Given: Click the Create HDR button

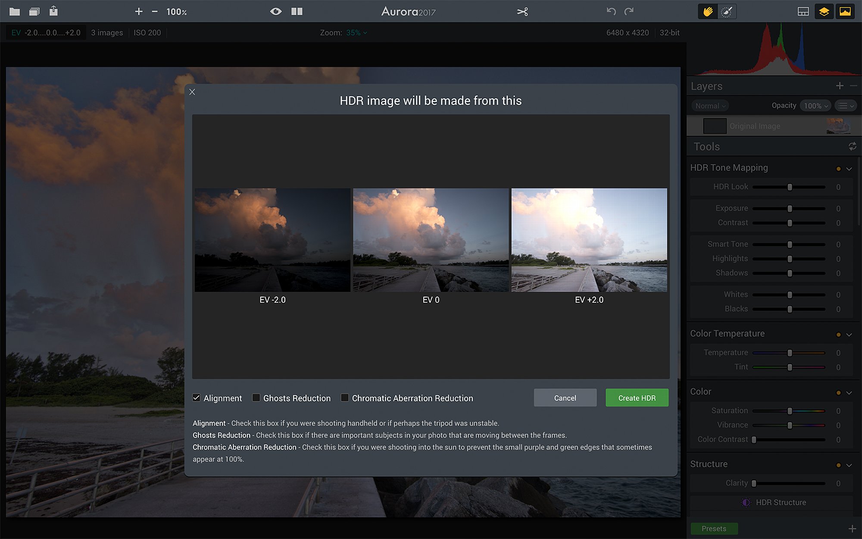Looking at the screenshot, I should 637,398.
